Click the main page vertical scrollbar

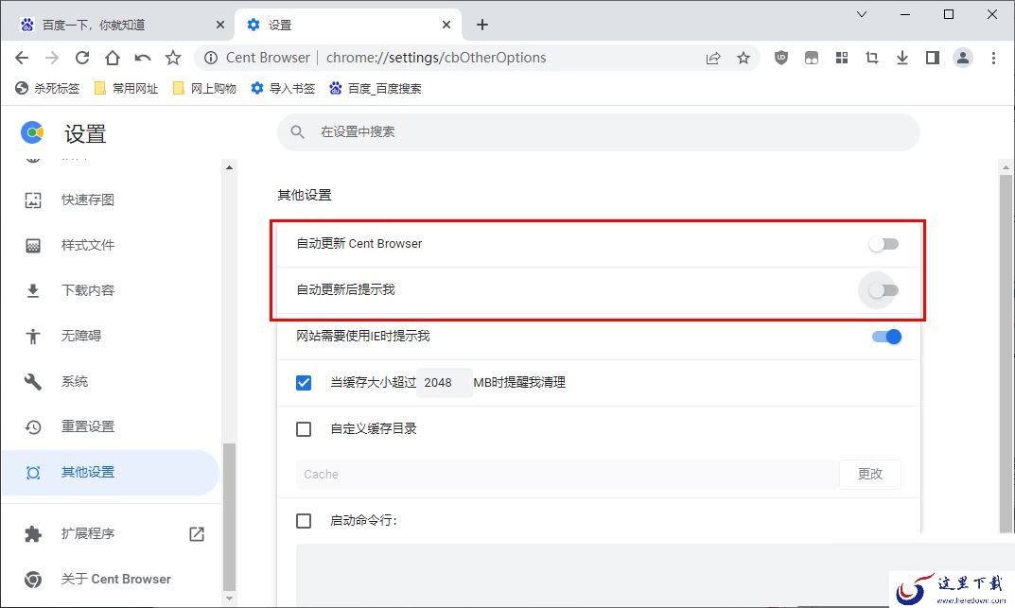click(x=1006, y=353)
